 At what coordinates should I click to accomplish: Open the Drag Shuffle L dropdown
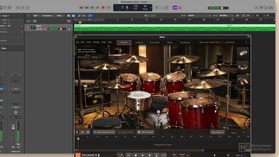226,16
